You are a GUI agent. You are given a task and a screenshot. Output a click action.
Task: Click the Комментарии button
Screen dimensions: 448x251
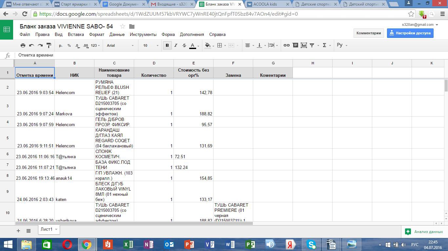coord(369,33)
